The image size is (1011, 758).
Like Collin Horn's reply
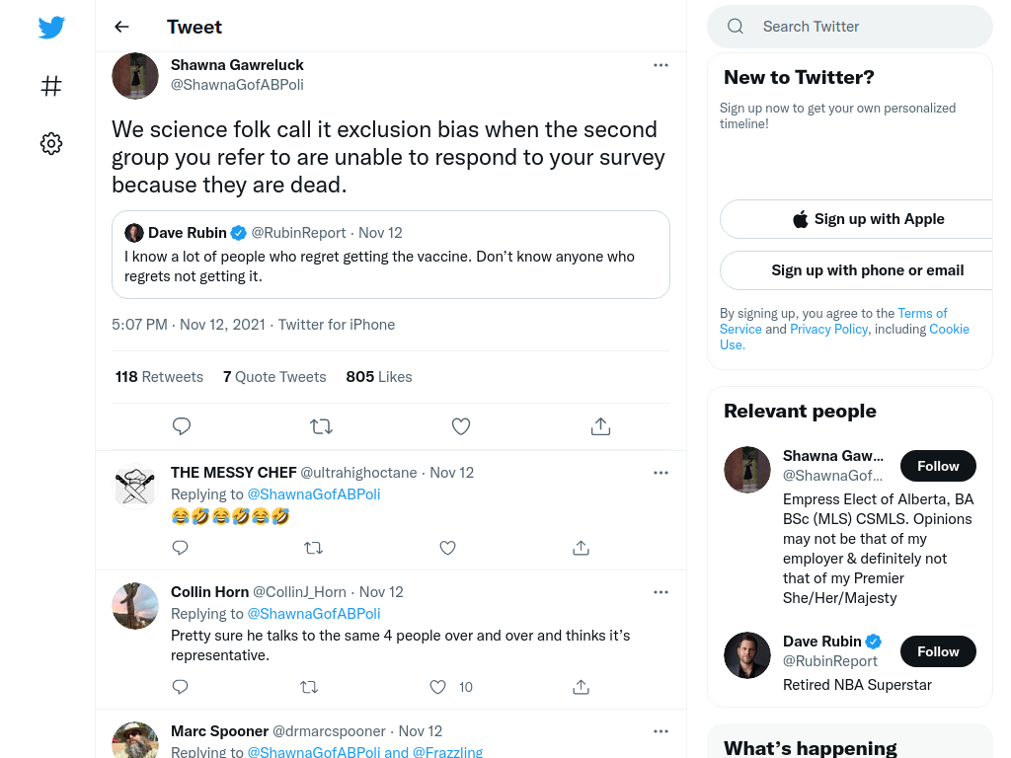(x=437, y=687)
